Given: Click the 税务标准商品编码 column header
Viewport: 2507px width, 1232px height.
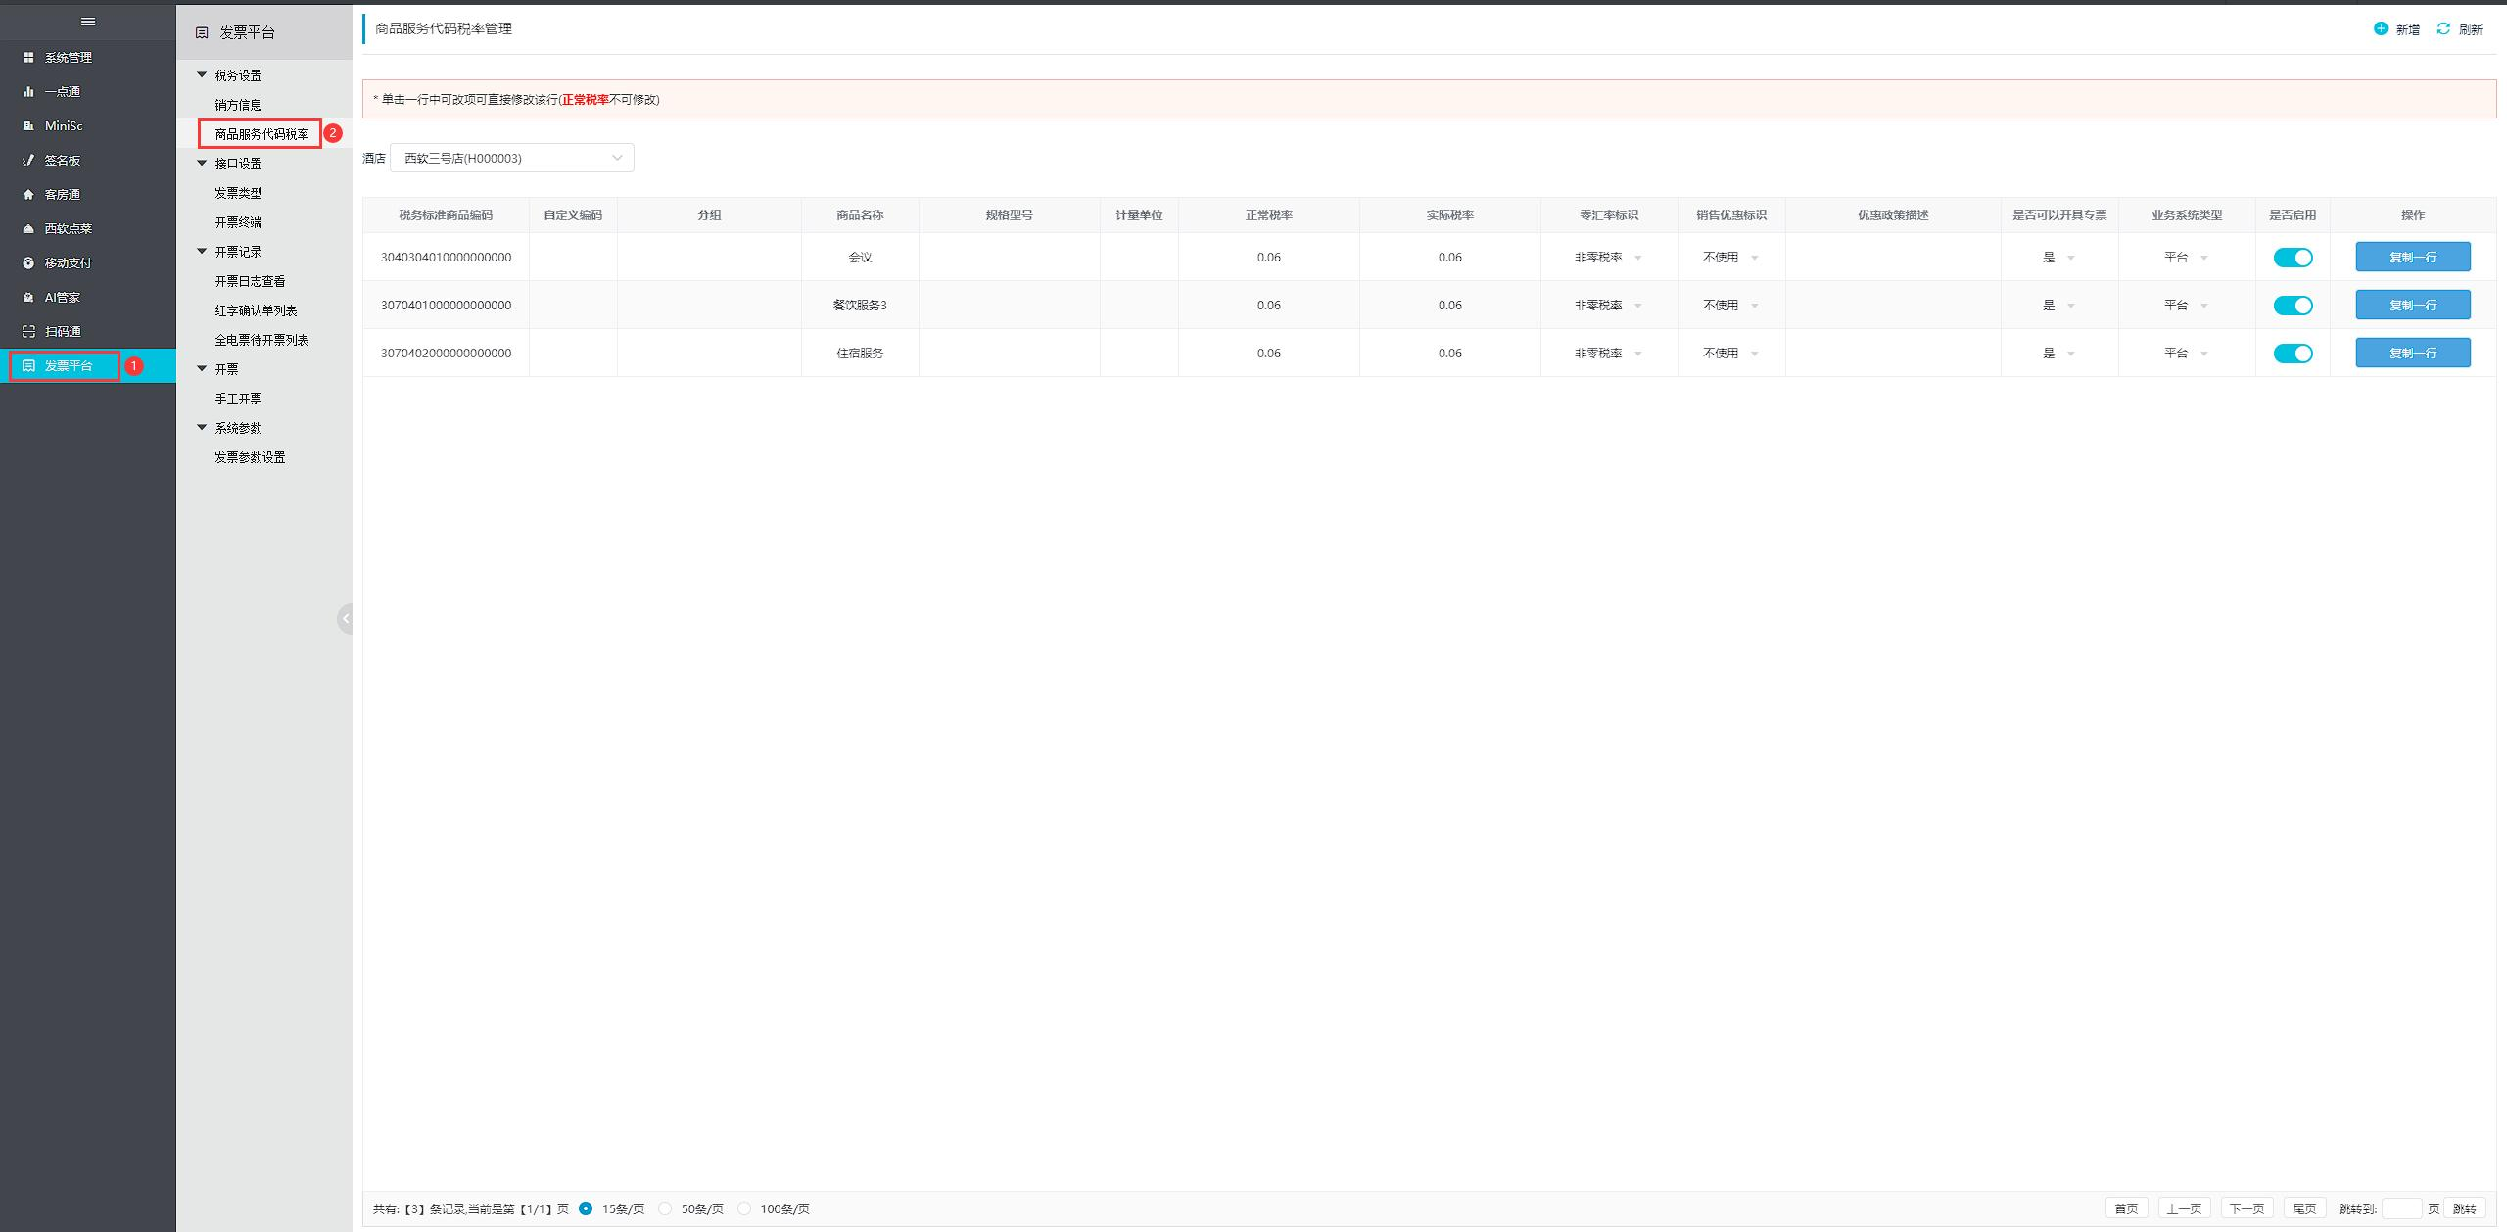Looking at the screenshot, I should click(x=446, y=215).
